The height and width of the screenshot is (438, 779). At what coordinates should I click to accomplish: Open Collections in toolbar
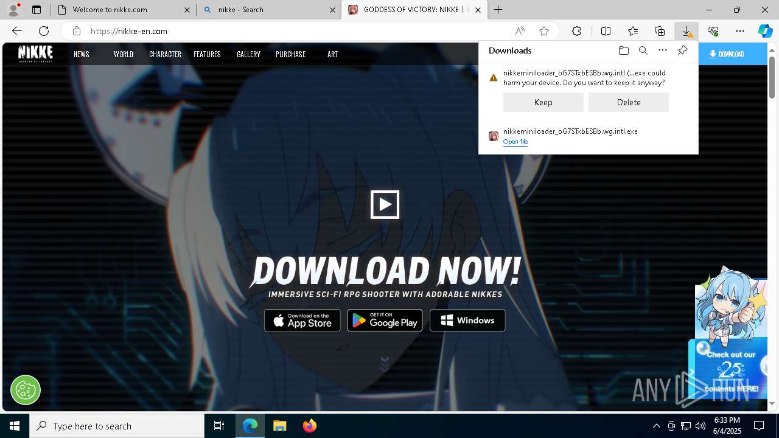coord(660,31)
